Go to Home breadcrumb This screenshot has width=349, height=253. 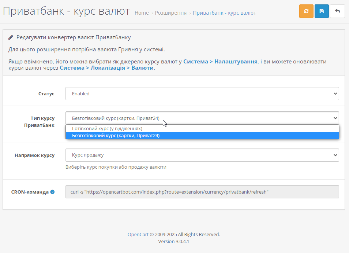(142, 13)
